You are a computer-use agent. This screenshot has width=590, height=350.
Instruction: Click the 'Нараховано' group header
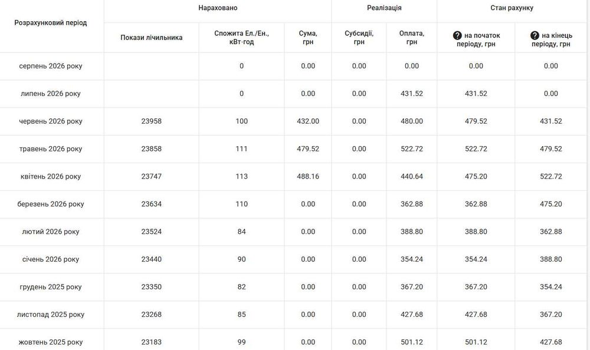(x=218, y=8)
